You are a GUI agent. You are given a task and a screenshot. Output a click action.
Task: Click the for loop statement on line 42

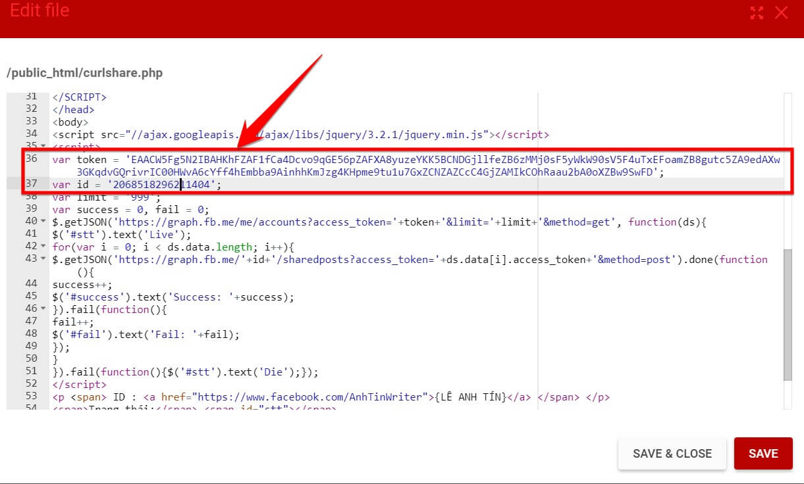(x=173, y=247)
